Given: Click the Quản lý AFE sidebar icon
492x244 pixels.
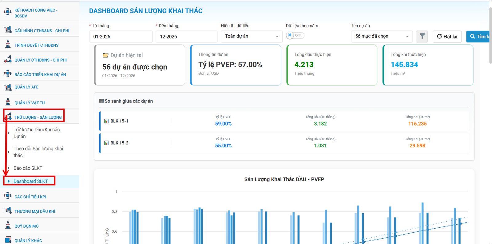Looking at the screenshot, I should 8,87.
